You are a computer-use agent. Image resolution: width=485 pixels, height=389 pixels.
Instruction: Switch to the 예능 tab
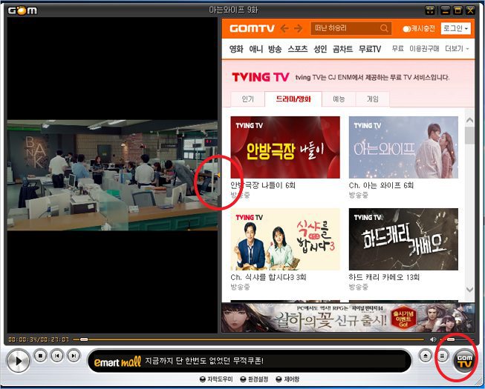point(339,99)
